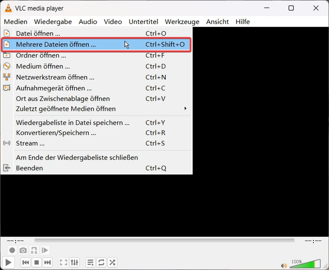Select 'Mehrere Dateien öffnen ...' entry
329x270 pixels.
pyautogui.click(x=96, y=44)
